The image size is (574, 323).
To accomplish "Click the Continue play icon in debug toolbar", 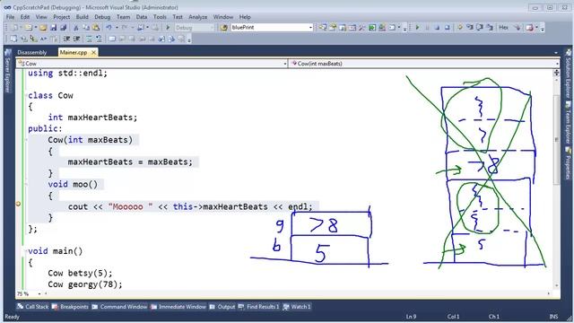I will click(x=417, y=28).
